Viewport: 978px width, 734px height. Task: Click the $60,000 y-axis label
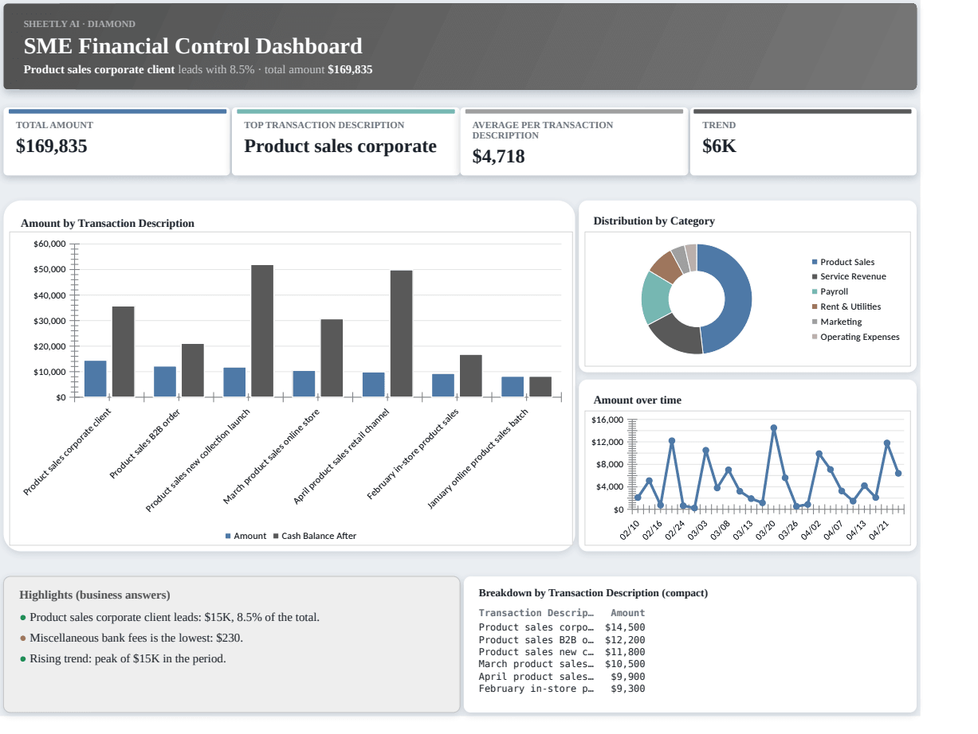(x=50, y=244)
